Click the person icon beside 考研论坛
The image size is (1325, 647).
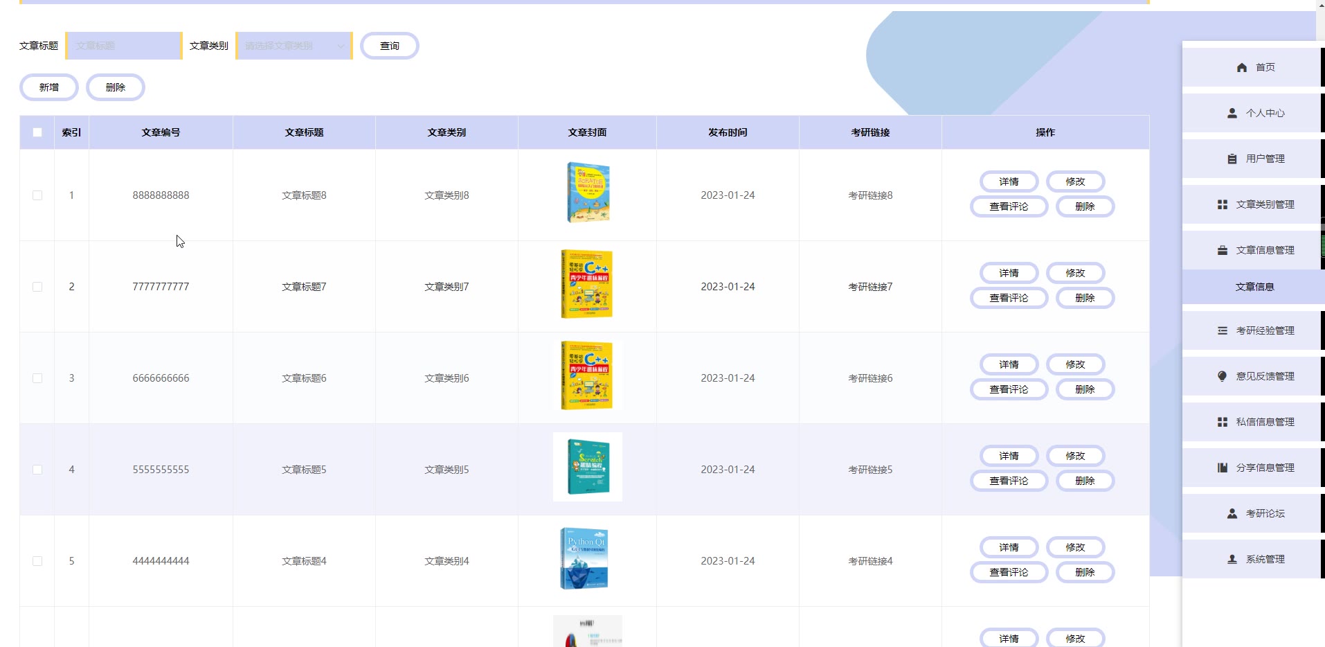pyautogui.click(x=1232, y=513)
